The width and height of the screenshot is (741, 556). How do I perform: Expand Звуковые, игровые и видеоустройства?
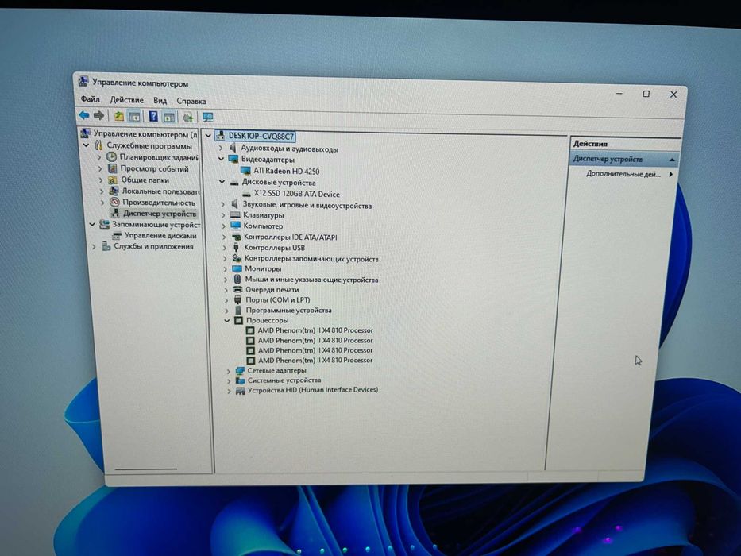click(x=223, y=204)
